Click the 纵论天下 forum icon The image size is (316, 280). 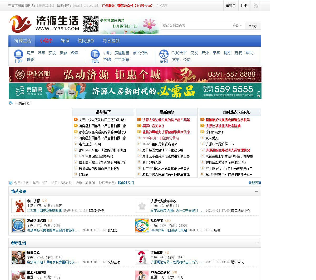tap(142, 225)
